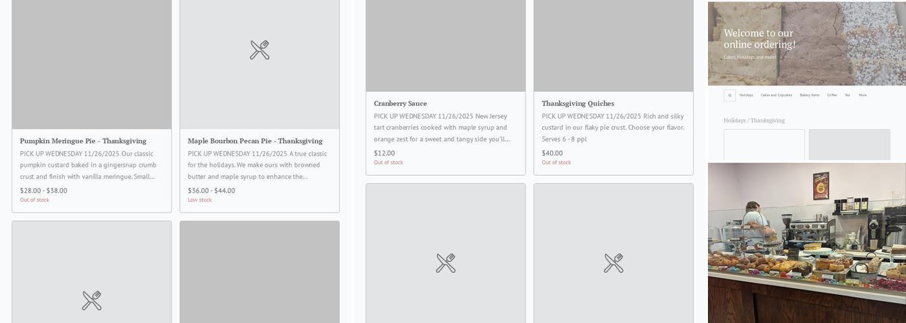Image resolution: width=906 pixels, height=323 pixels.
Task: Click utensils icon in card below Cranberry Sauce
Action: pyautogui.click(x=445, y=263)
